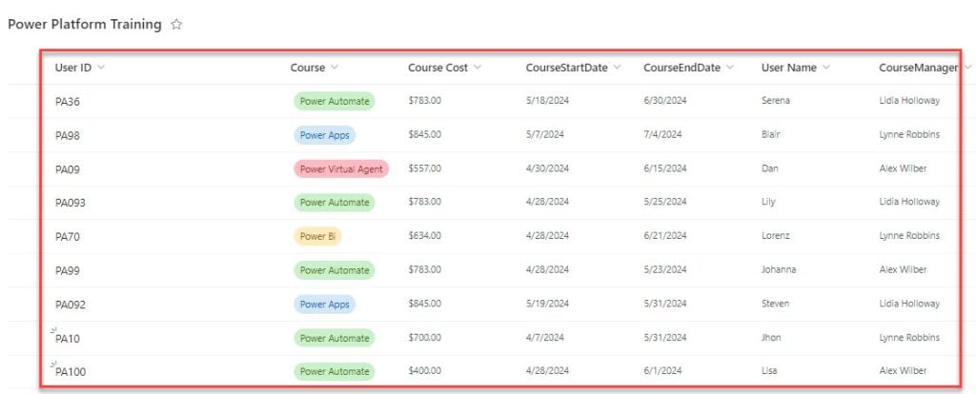Open the Power Platform Training list title
976x394 pixels.
[85, 24]
